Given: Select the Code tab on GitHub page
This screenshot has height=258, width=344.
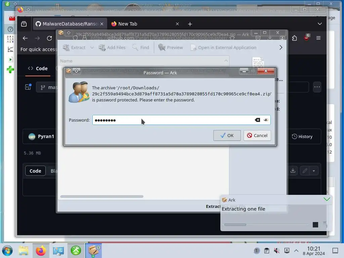Looking at the screenshot, I should coord(38,69).
